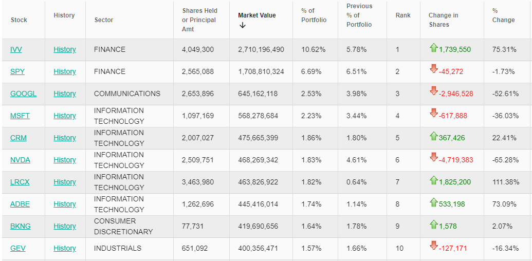This screenshot has width=532, height=261.
Task: Open the NVDA ticker link
Action: tap(20, 160)
